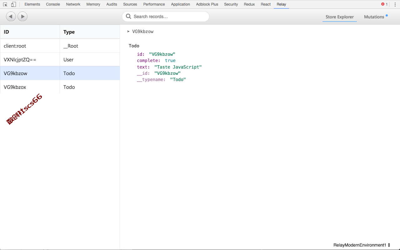The width and height of the screenshot is (400, 250).
Task: Focus the Search records input
Action: click(166, 17)
